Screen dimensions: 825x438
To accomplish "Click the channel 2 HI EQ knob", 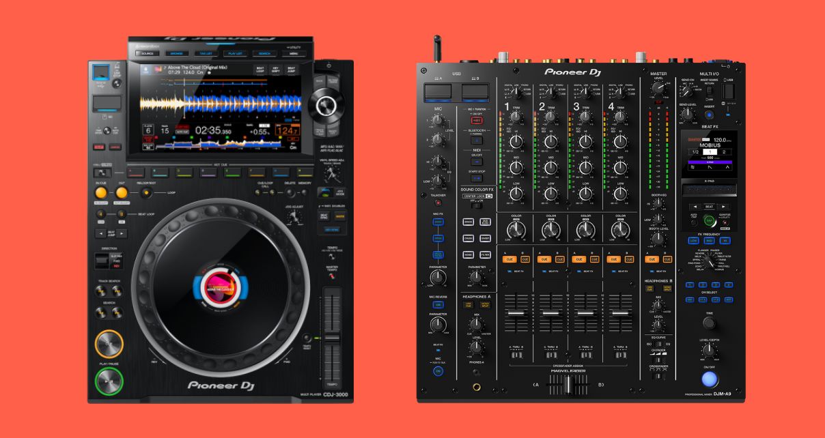I will pyautogui.click(x=551, y=141).
